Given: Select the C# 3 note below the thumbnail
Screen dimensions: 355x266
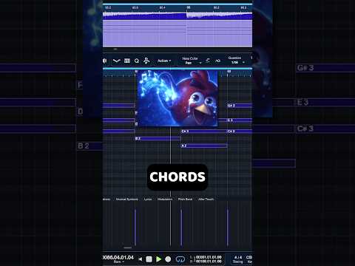Looking at the screenshot, I should tap(204, 132).
